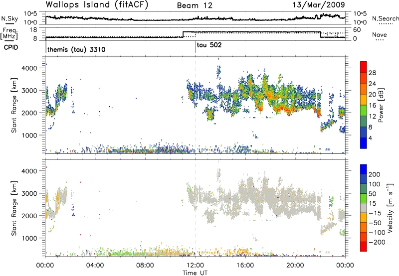Click the '100' tick on Velocity colorbar

(375, 184)
